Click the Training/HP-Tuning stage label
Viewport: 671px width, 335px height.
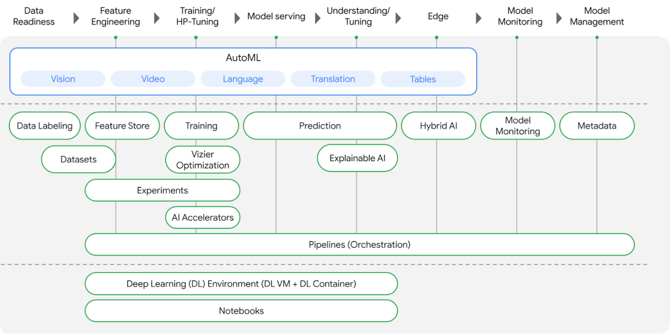[x=198, y=16]
